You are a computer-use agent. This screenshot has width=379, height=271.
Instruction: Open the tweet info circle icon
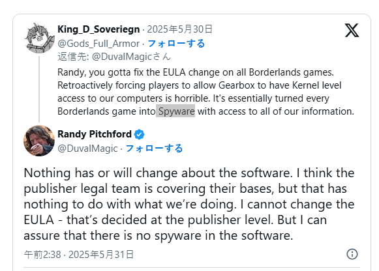[x=352, y=254]
